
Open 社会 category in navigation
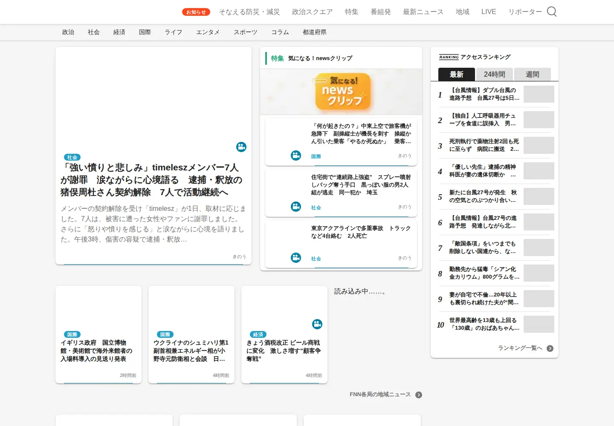pyautogui.click(x=94, y=32)
